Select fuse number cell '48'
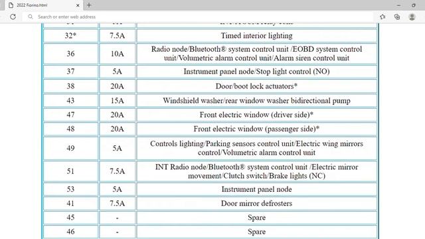This screenshot has width=425, height=239. [70, 129]
